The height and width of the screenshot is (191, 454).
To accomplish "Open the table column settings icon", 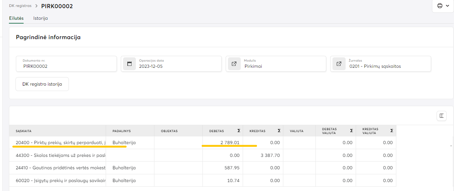I will point(441,115).
